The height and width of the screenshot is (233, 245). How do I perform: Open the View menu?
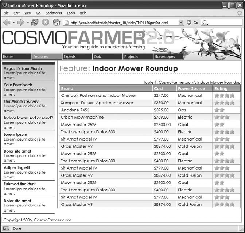(28, 13)
